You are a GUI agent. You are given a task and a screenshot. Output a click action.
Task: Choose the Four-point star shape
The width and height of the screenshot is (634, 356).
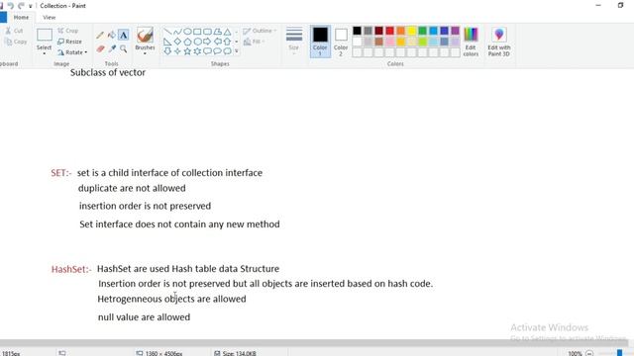tap(177, 51)
